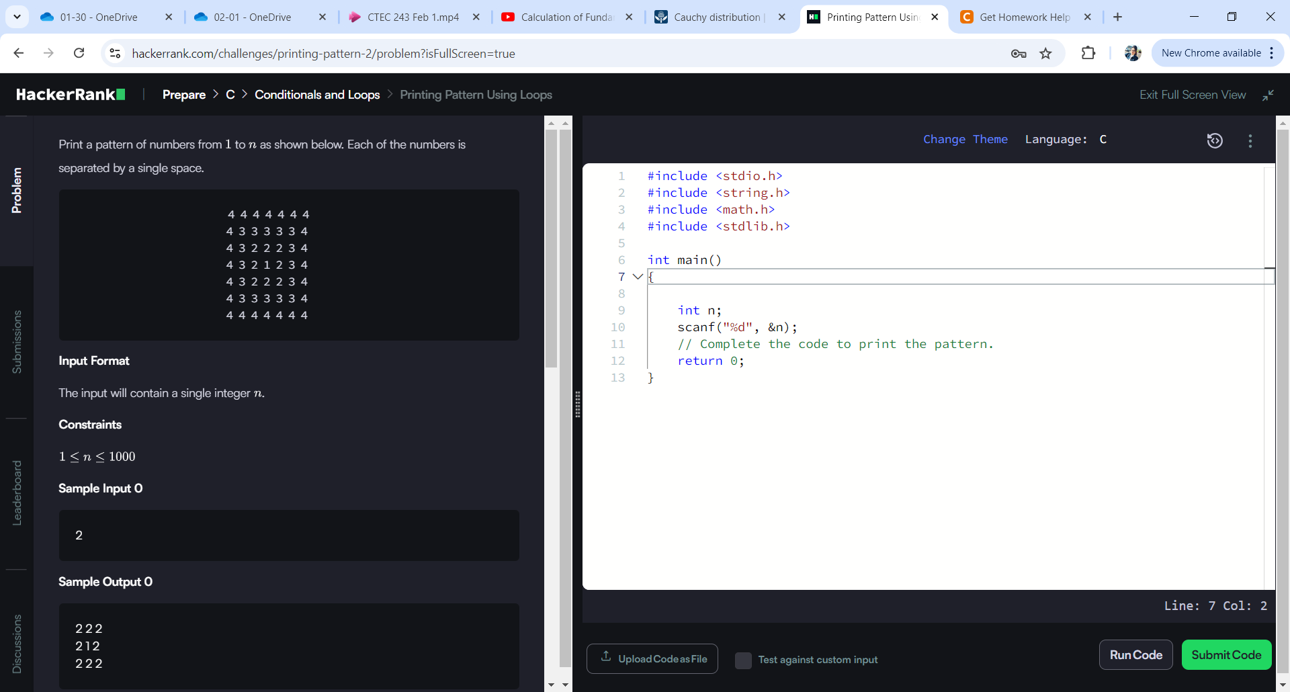This screenshot has height=692, width=1290.
Task: Enable Test against custom input checkbox
Action: pyautogui.click(x=743, y=660)
